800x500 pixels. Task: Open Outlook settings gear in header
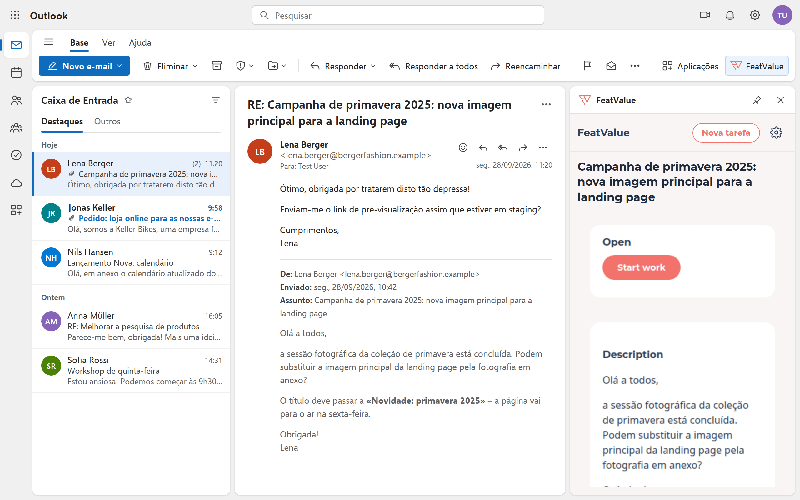click(x=755, y=15)
